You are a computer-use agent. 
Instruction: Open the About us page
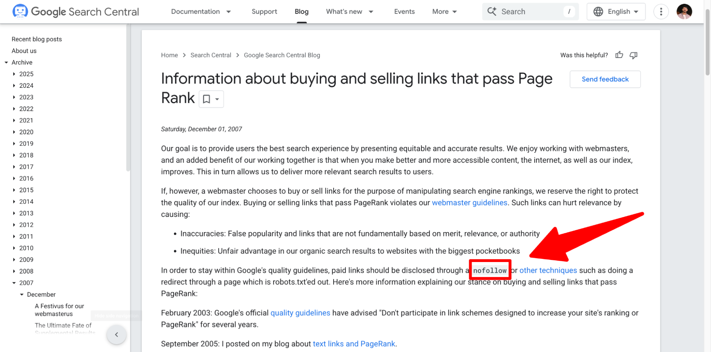coord(24,51)
